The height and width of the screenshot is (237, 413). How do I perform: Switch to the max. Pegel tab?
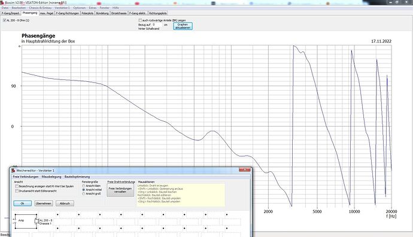tap(47, 13)
